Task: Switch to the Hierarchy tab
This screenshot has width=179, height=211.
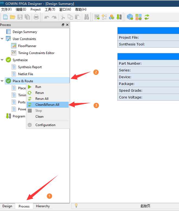Action: pos(43,206)
